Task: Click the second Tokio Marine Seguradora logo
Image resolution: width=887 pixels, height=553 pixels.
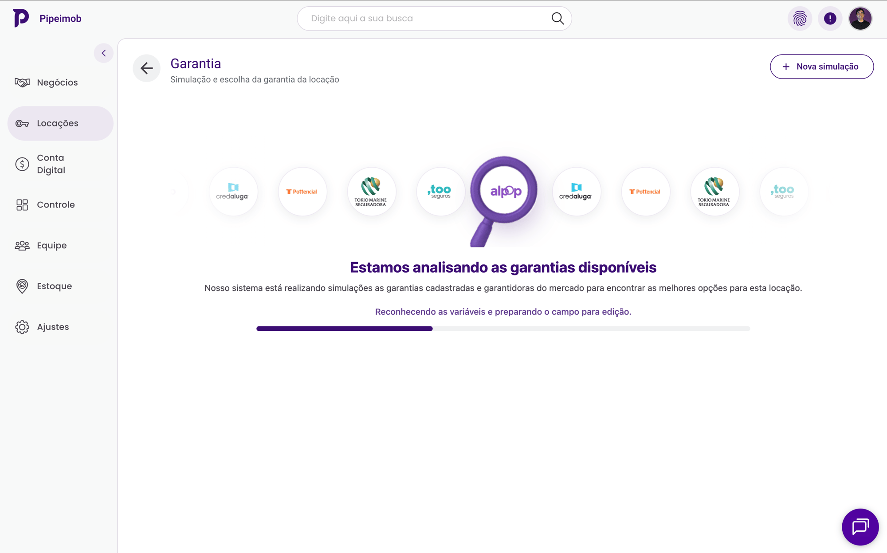Action: coord(714,192)
